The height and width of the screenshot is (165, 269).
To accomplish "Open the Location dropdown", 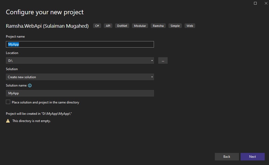I will [x=80, y=60].
